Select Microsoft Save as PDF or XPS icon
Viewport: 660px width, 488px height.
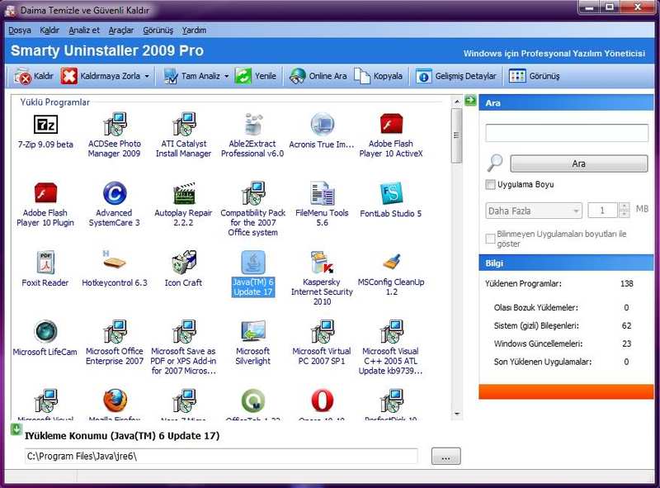point(183,331)
